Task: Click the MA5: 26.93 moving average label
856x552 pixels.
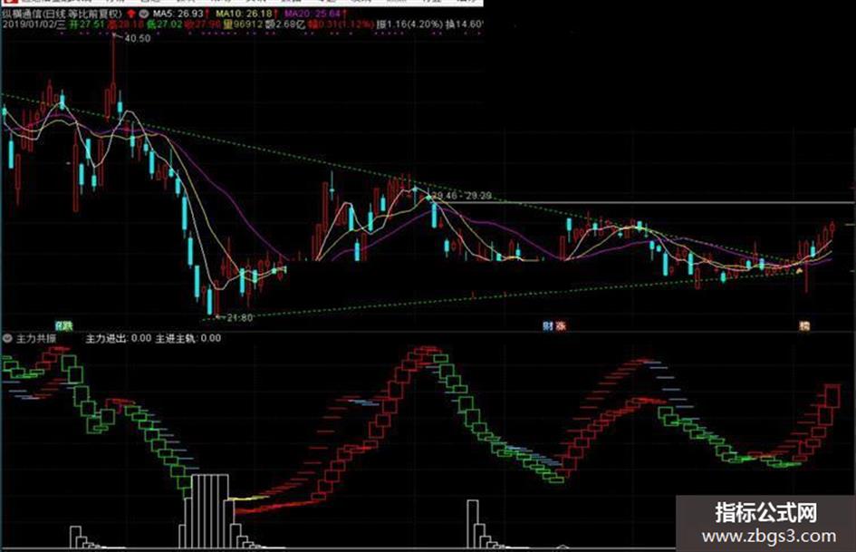Action: (178, 13)
